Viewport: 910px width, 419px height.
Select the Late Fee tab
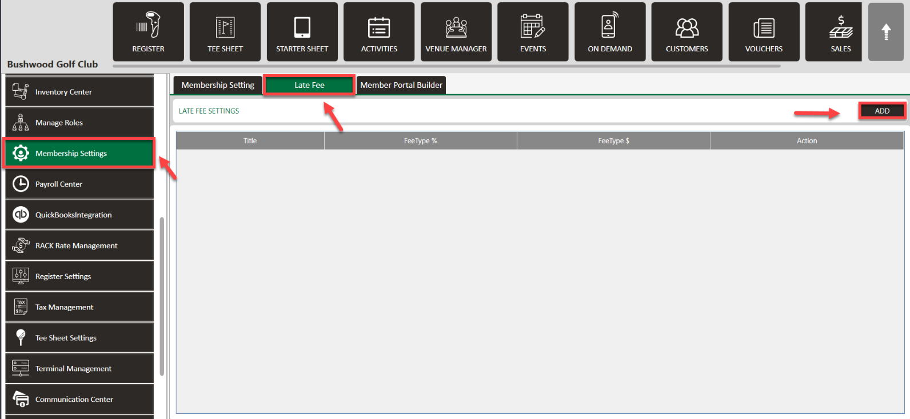pyautogui.click(x=309, y=85)
